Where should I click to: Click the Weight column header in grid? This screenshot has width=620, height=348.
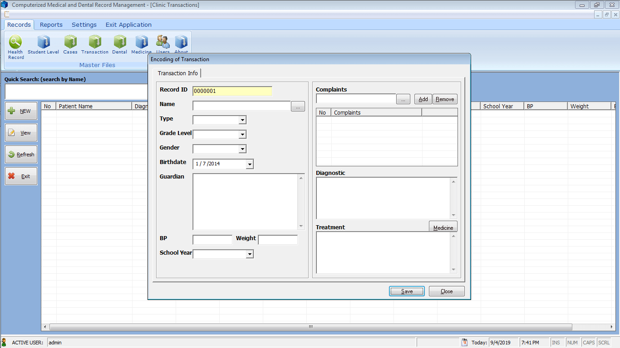pos(589,106)
